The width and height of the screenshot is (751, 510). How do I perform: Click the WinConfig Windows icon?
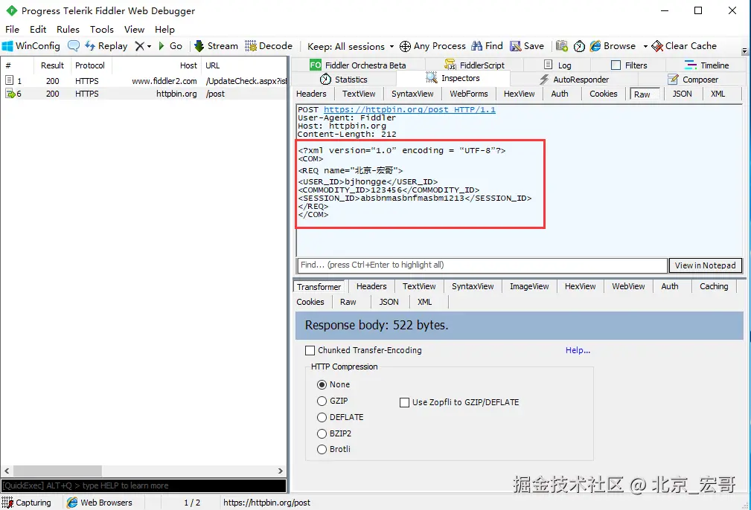click(7, 46)
